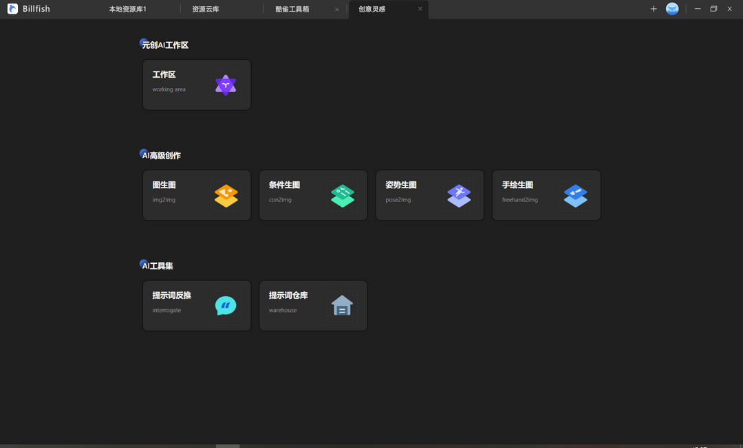
Task: Select the 提示词反推 interrogate tool
Action: [x=197, y=305]
